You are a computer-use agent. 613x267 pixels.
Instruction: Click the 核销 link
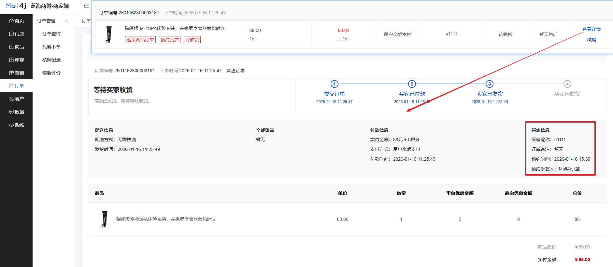click(x=592, y=40)
